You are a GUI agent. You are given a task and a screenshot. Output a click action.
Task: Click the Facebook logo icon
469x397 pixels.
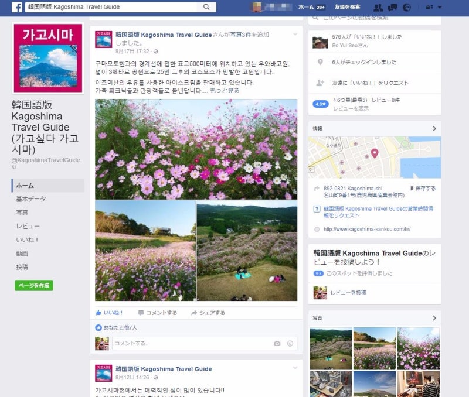click(x=17, y=7)
